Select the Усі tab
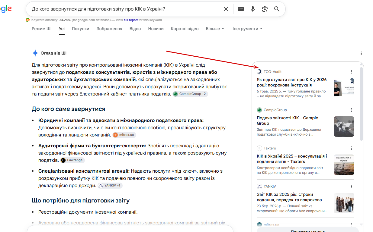Viewport: 373px width, 232px height. point(62,29)
